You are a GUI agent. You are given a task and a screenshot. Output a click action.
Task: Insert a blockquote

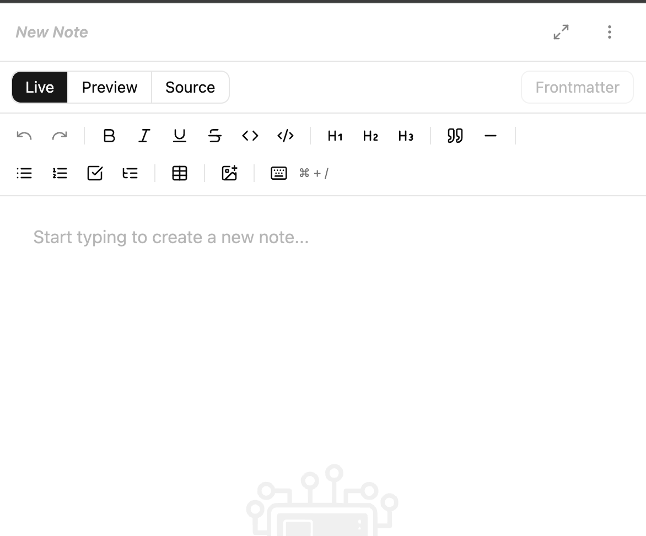(455, 136)
